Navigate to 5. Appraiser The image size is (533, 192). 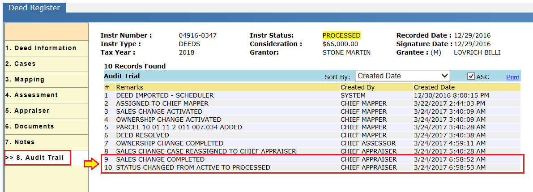pyautogui.click(x=46, y=111)
